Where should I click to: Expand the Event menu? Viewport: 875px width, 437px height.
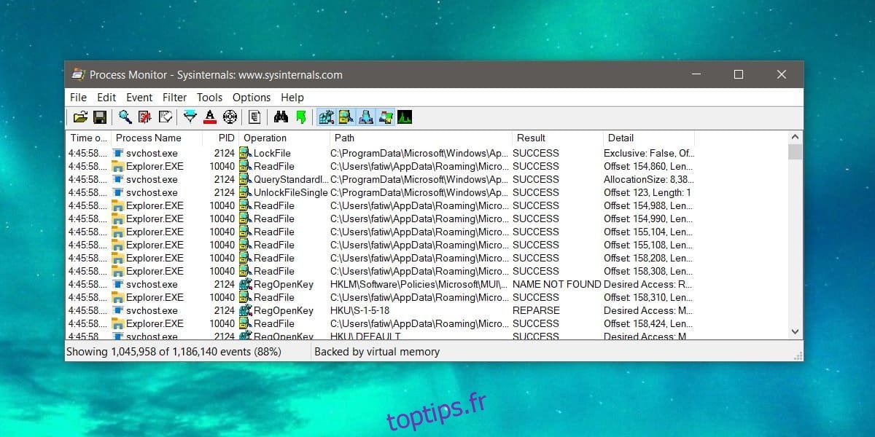tap(139, 98)
